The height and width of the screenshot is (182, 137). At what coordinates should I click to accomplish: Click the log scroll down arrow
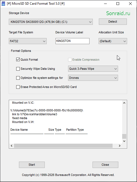click(x=124, y=141)
